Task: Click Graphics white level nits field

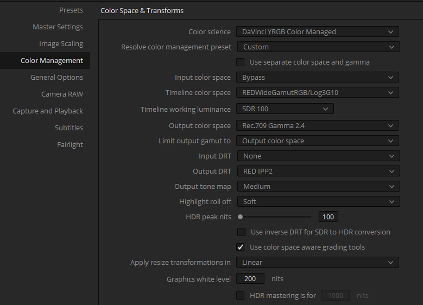Action: 250,279
